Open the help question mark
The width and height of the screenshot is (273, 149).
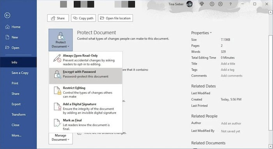pos(230,4)
